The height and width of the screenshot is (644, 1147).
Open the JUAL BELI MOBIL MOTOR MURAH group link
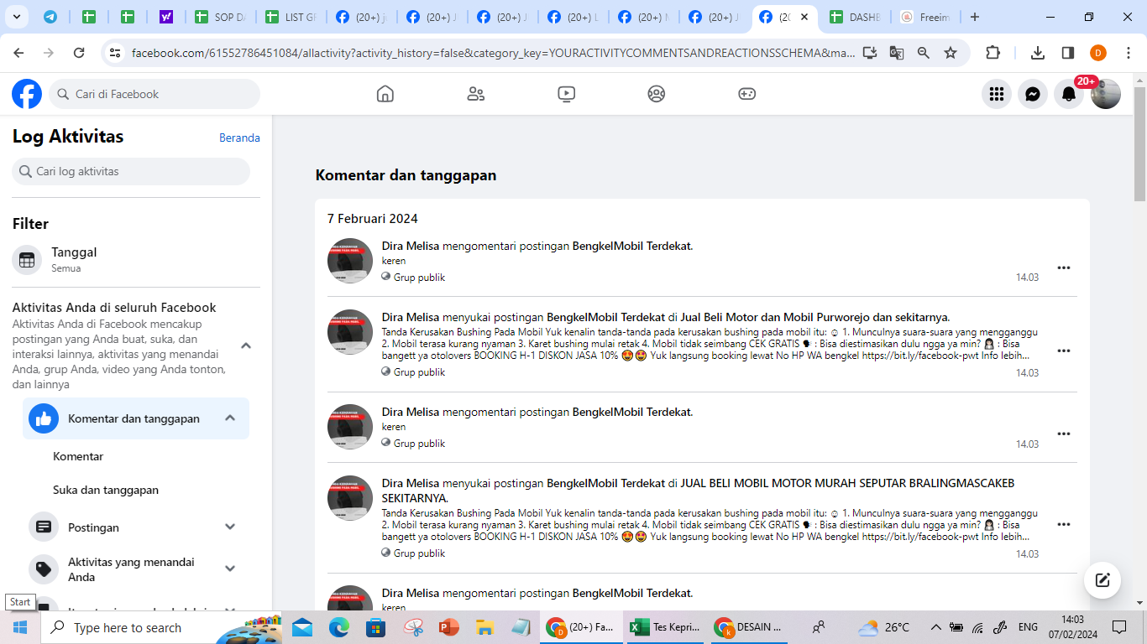[699, 491]
